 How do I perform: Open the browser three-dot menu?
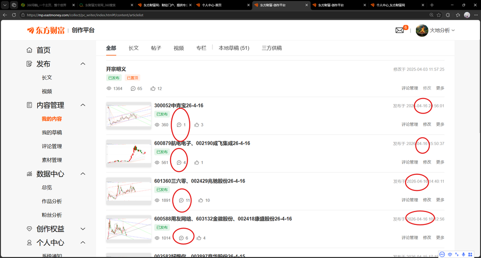click(x=476, y=14)
